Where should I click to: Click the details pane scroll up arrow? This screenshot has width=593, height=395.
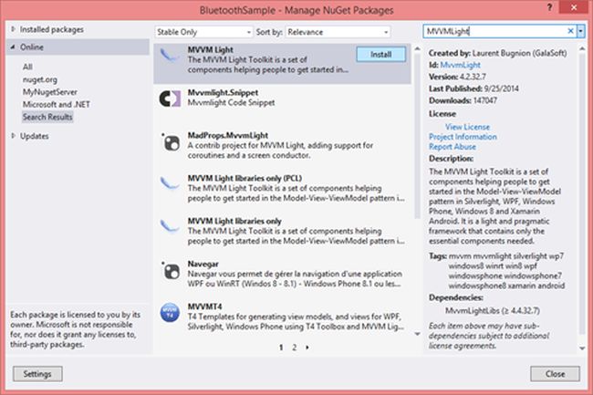click(582, 48)
